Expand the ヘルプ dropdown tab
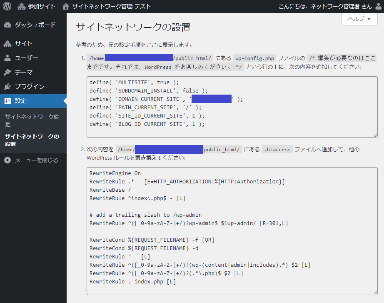Image resolution: width=384 pixels, height=303 pixels. pyautogui.click(x=359, y=19)
